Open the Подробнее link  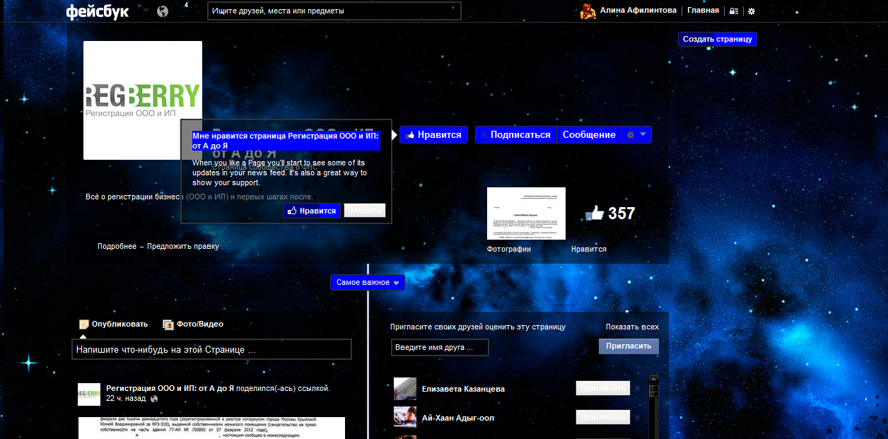click(x=117, y=247)
